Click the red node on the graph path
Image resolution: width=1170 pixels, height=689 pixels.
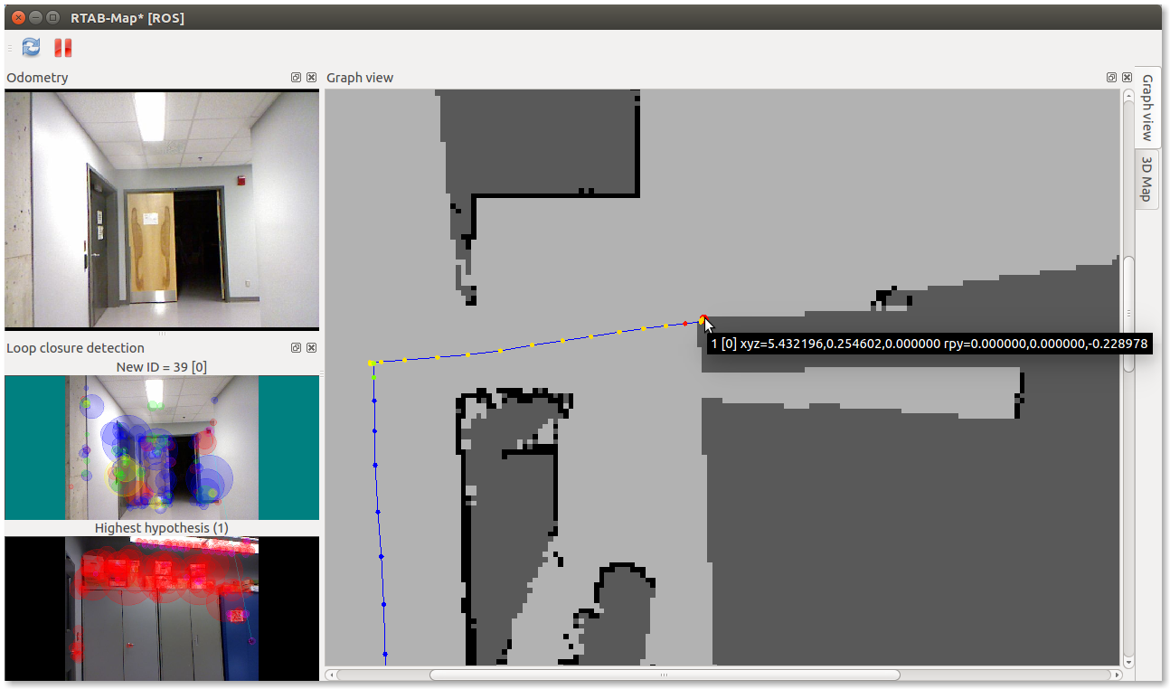coord(703,318)
